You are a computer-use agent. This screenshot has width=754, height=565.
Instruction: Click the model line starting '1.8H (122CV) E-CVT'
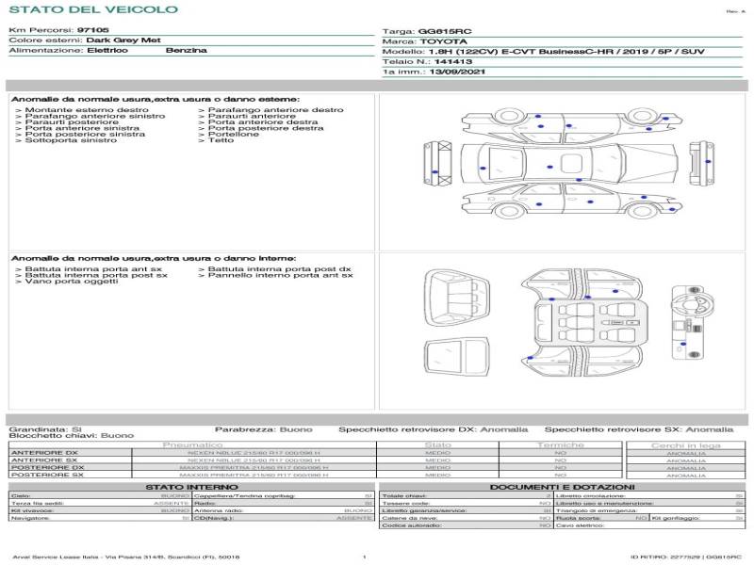pyautogui.click(x=566, y=52)
